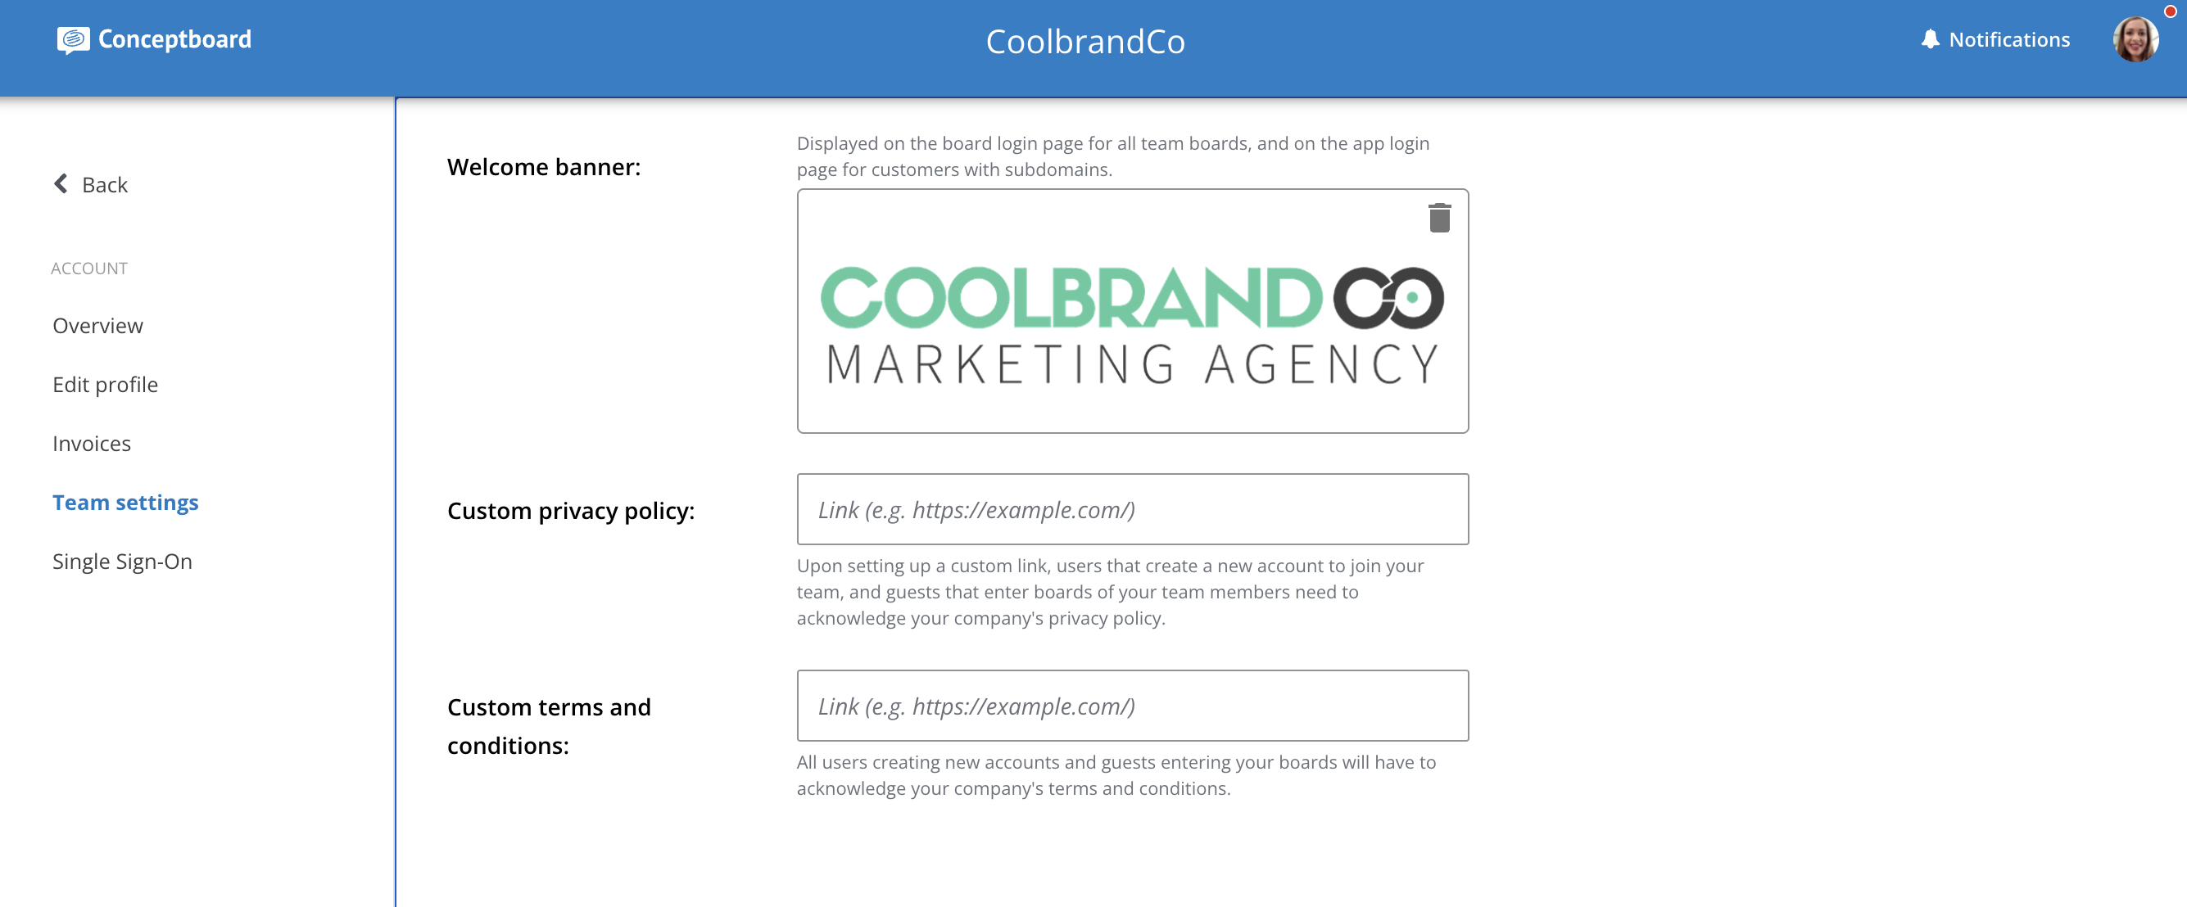Open the Overview account page

(97, 325)
